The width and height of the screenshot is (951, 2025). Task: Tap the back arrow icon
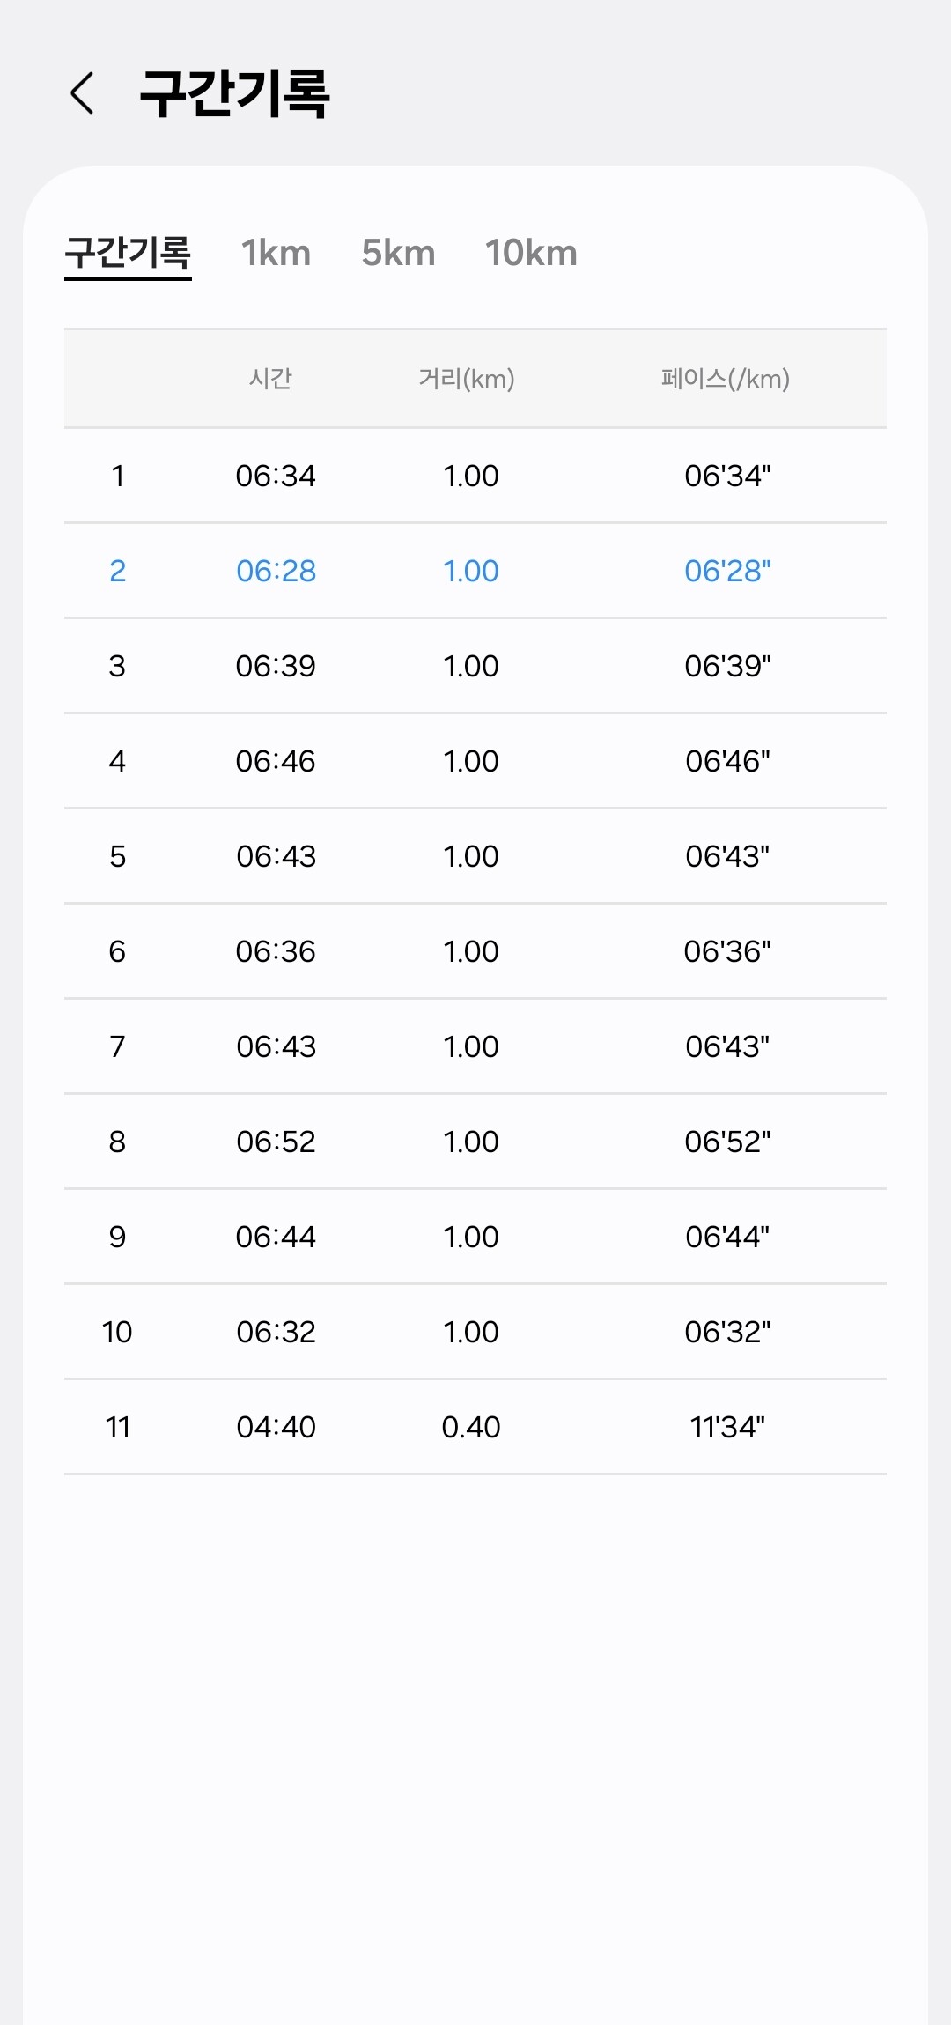pos(82,93)
